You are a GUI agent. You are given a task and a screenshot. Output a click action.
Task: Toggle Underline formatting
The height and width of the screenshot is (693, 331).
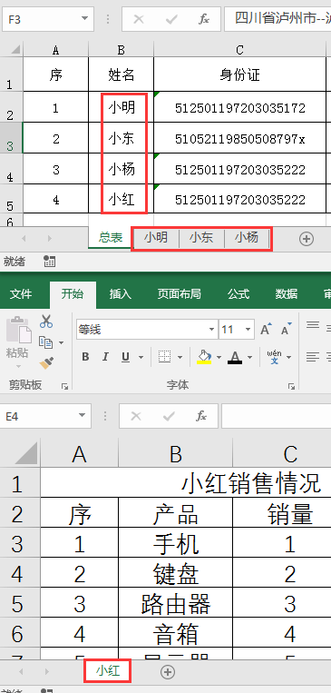(x=125, y=357)
